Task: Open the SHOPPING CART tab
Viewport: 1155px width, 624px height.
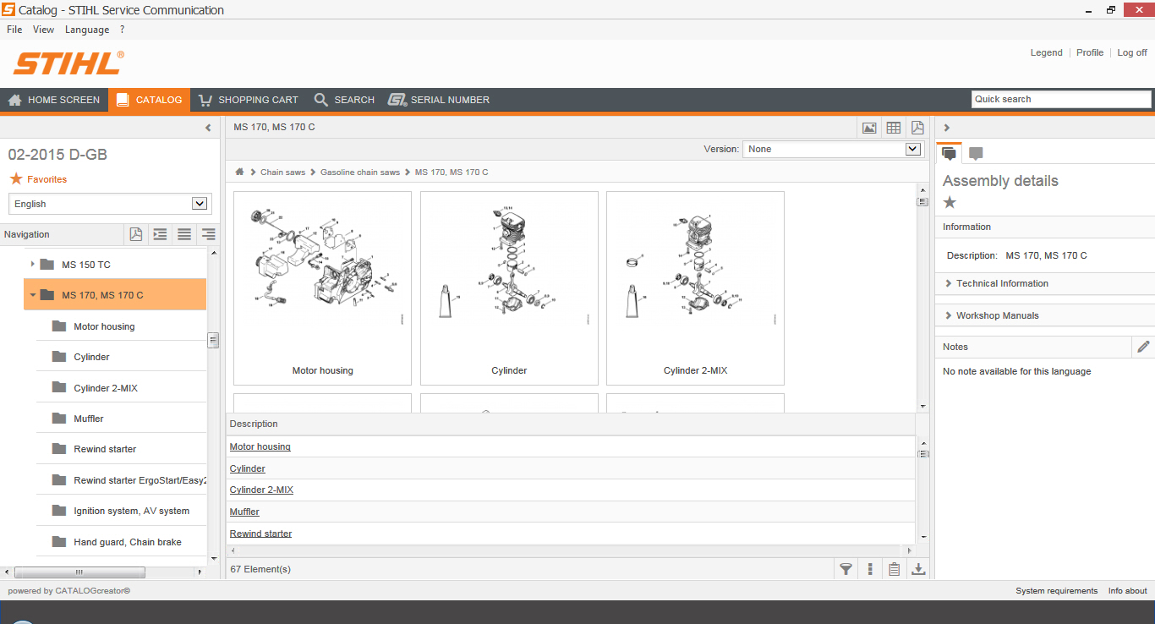Action: click(x=248, y=100)
